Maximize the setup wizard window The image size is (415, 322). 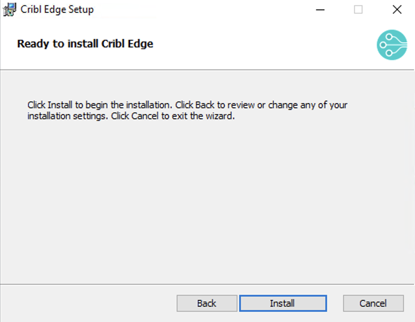pos(358,9)
